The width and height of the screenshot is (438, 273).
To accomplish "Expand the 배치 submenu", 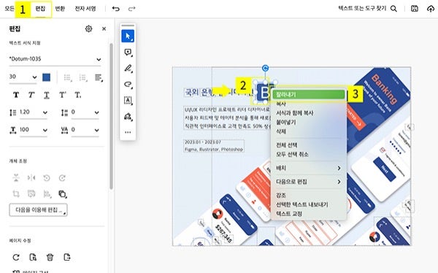I will coord(309,168).
